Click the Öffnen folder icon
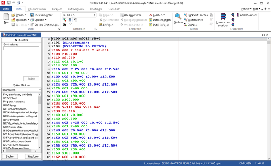The image size is (271, 166). 13,15
